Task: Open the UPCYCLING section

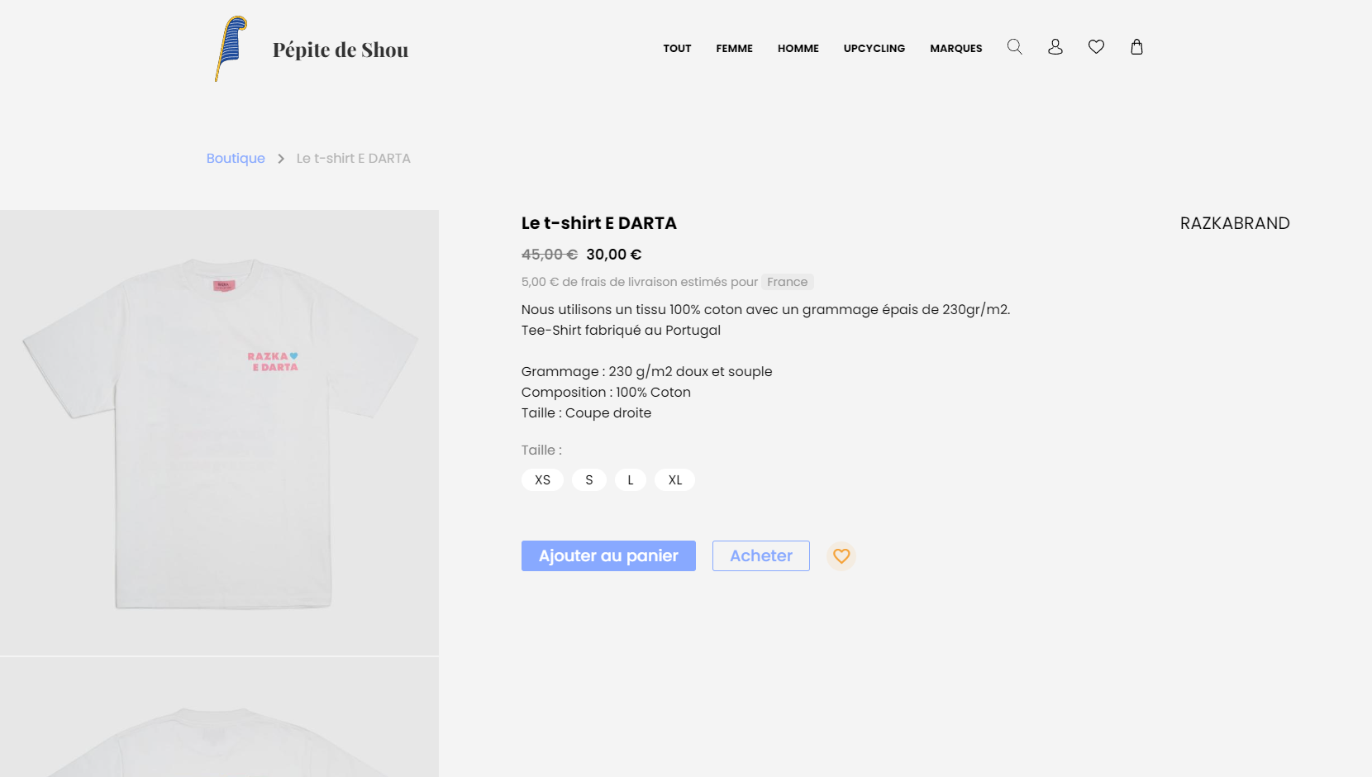Action: click(874, 48)
